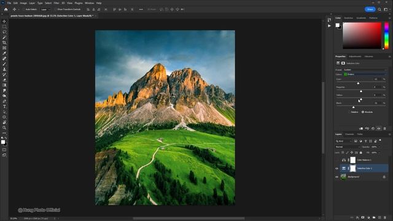Viewport: 393px width, 221px height.
Task: Show the Color Balance 1 layer
Action: point(337,160)
